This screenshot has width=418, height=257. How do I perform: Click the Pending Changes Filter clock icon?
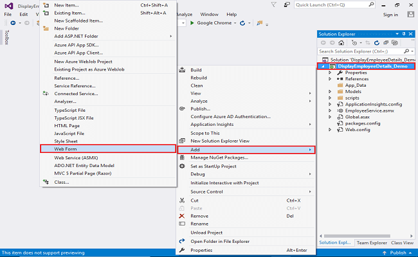(354, 42)
